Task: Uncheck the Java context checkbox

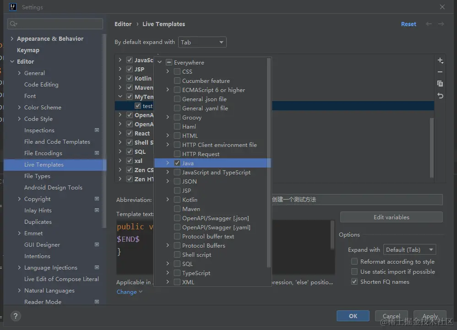Action: coord(177,163)
